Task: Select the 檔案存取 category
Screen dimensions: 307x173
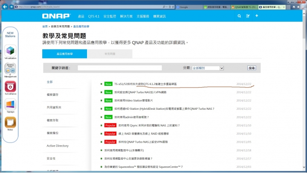Action: point(52,120)
